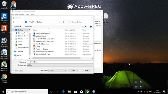
Task: Open Windows Start menu
Action: [3, 92]
